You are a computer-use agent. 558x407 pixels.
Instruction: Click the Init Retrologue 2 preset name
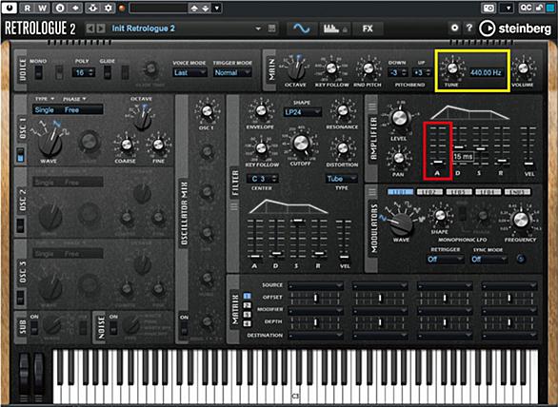coord(144,29)
